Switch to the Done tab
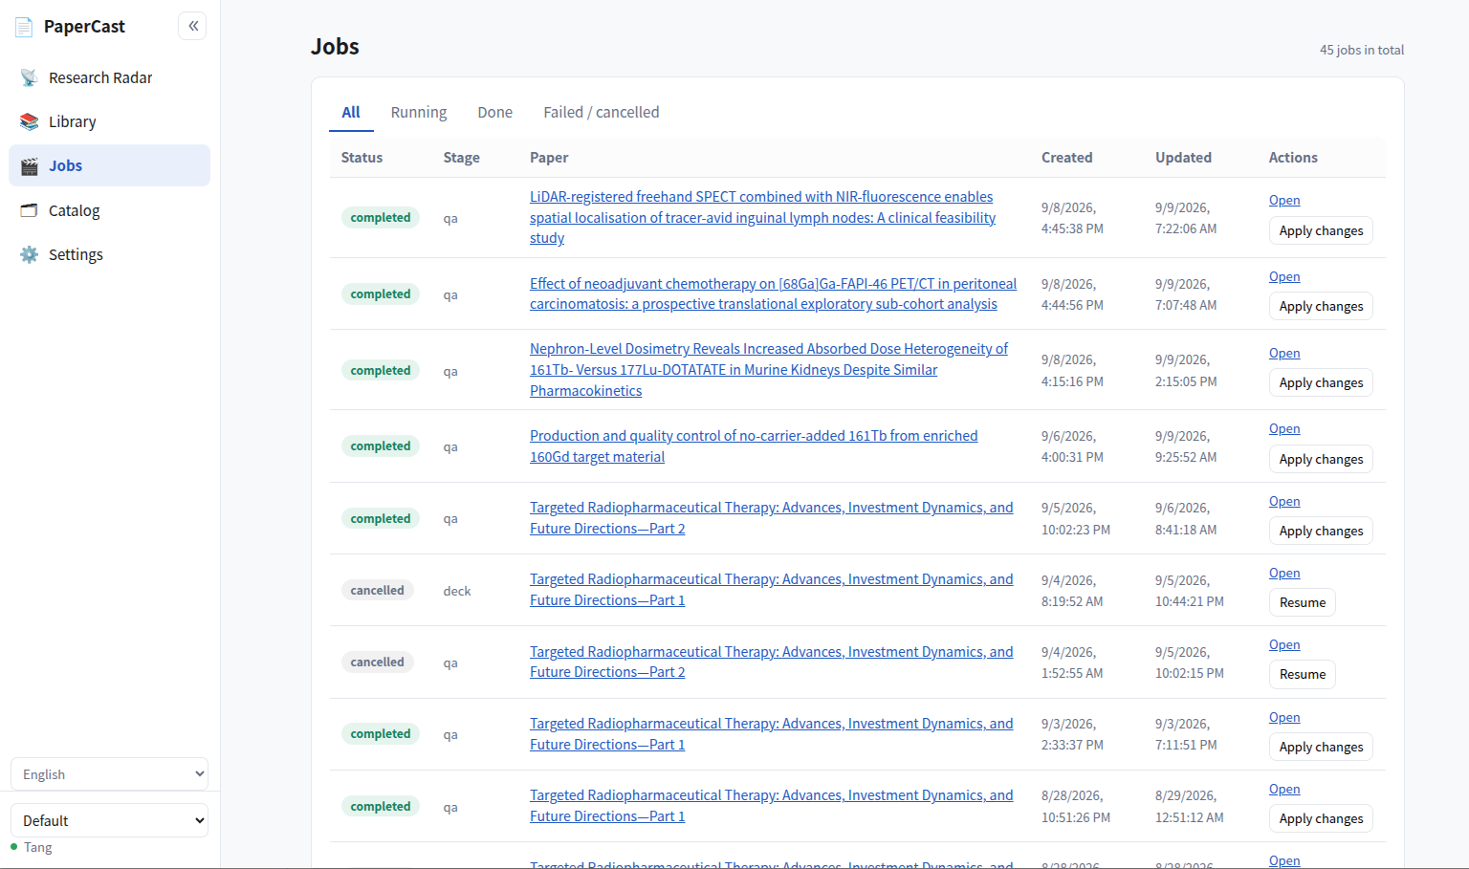Viewport: 1469px width, 869px height. click(x=495, y=112)
